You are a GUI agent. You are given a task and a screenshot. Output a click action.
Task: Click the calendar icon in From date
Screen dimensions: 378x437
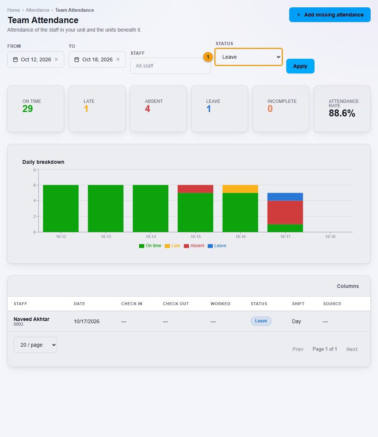click(x=16, y=59)
